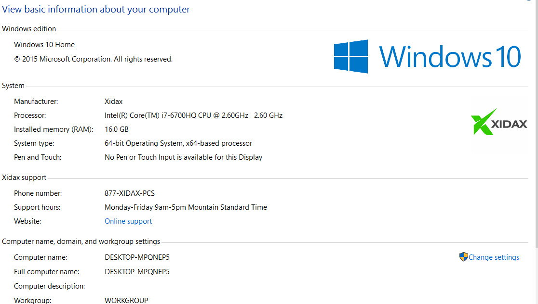Click the Pen and Touch availability text
The height and width of the screenshot is (304, 538).
[x=183, y=157]
